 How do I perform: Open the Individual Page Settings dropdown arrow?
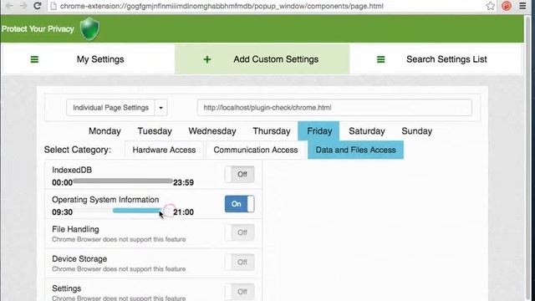160,108
